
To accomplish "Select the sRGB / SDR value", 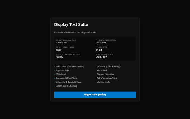I will tap(101, 57).
